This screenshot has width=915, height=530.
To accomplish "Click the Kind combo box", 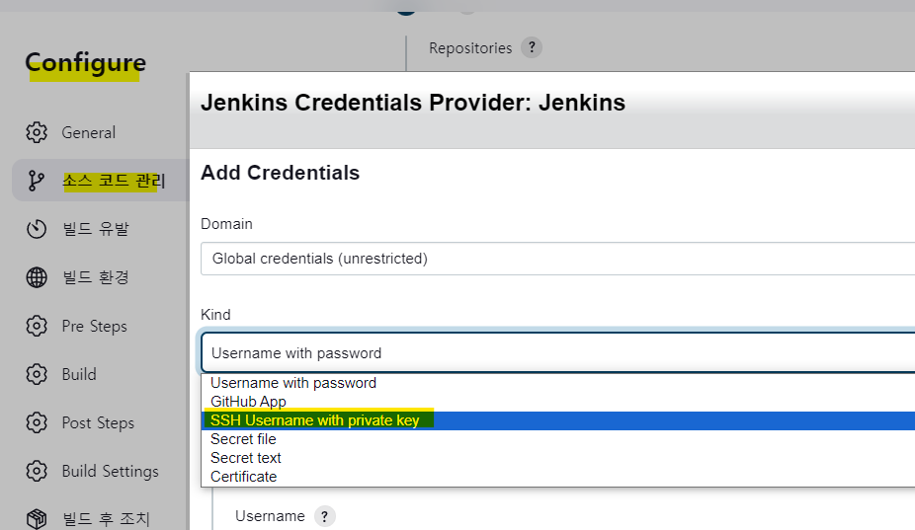I will (x=557, y=352).
